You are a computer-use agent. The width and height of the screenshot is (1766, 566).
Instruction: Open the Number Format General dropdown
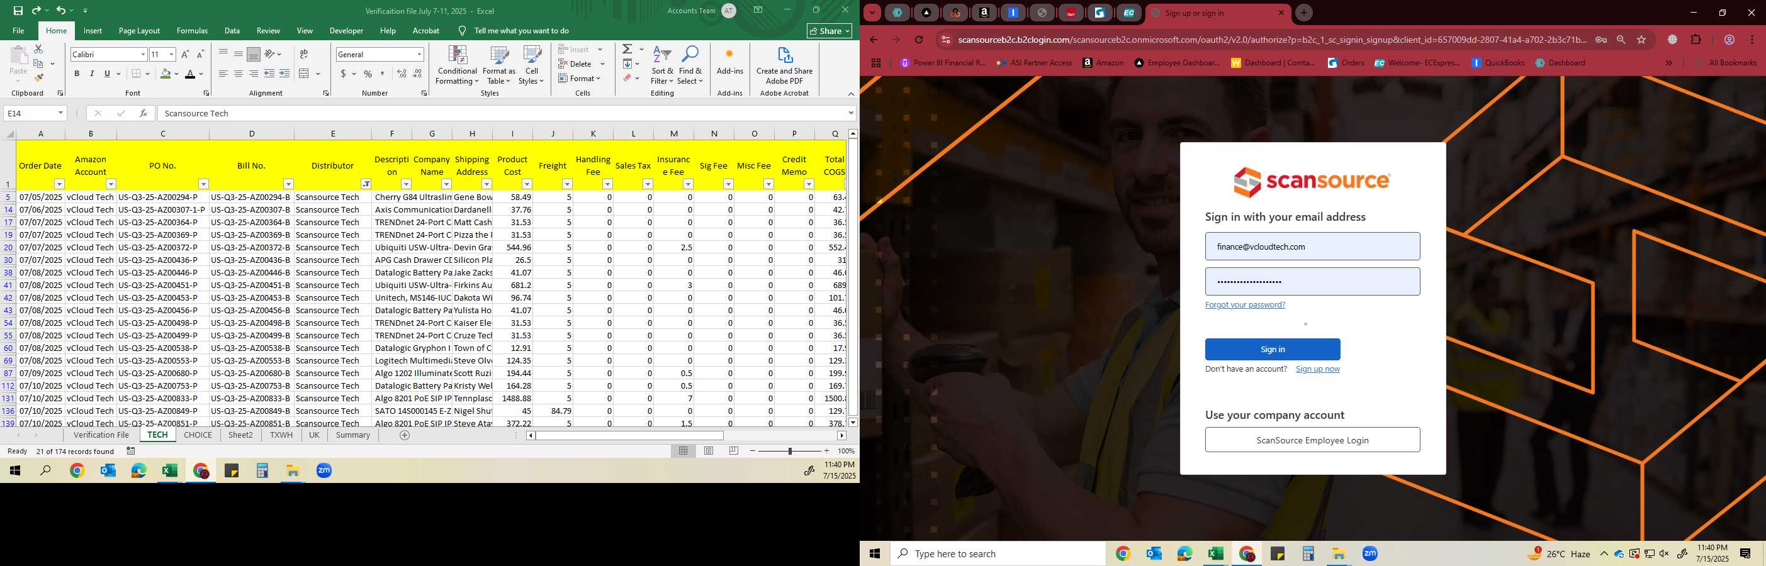[419, 54]
